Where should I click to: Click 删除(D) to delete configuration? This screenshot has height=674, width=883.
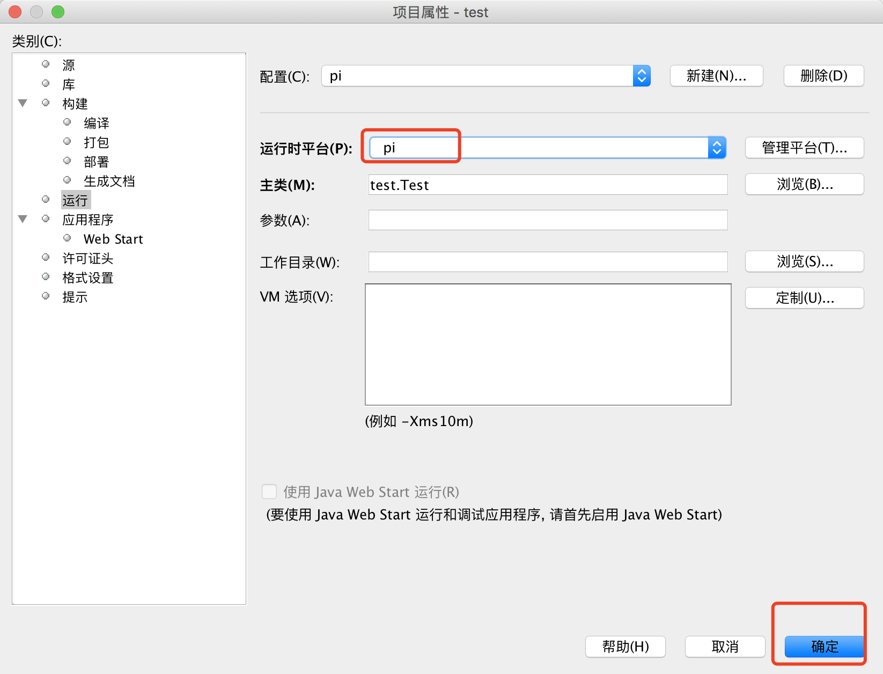[824, 76]
